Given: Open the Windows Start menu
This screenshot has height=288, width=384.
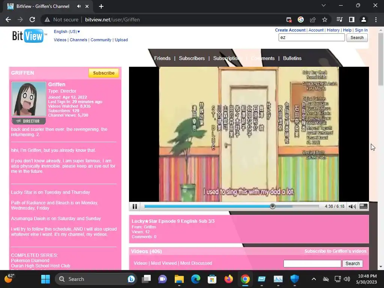Looking at the screenshot, I should (45, 279).
